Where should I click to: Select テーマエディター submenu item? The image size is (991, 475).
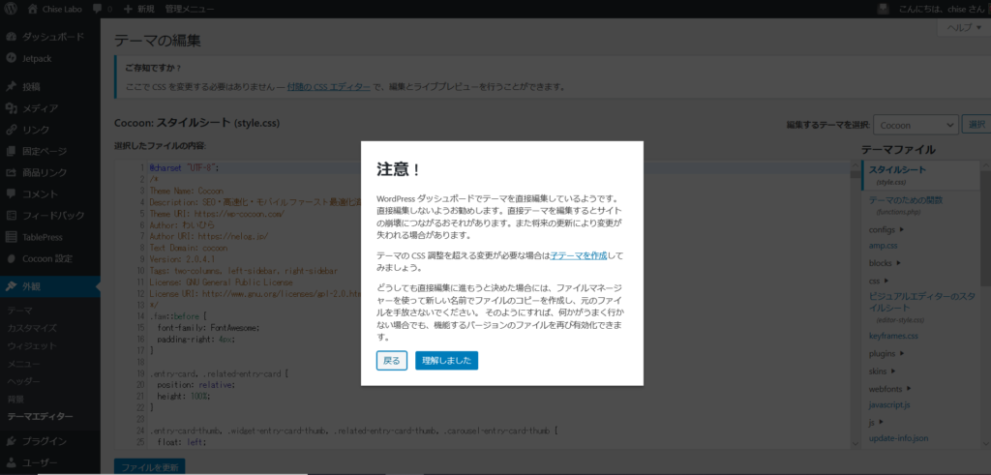[x=40, y=417]
